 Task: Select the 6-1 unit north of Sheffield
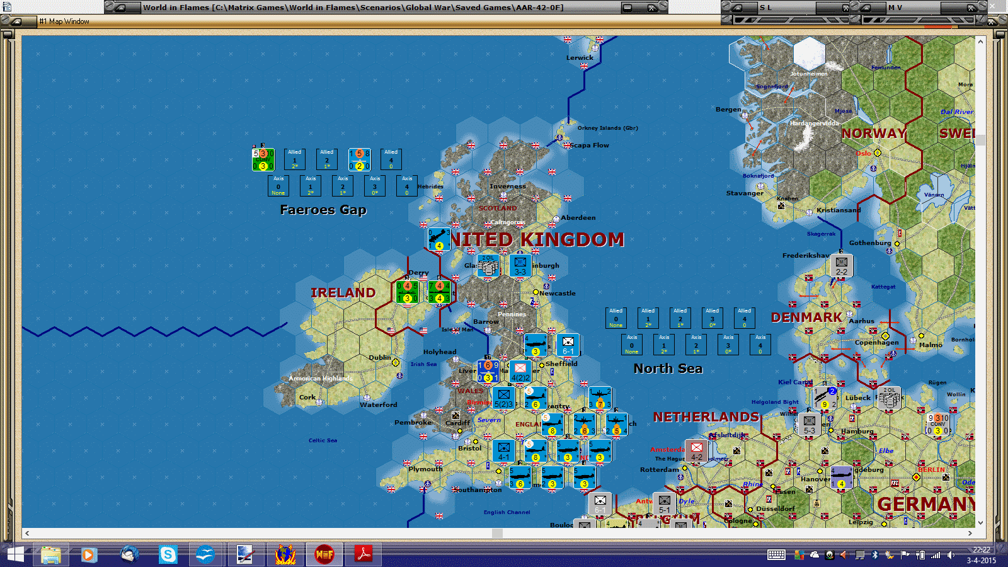[568, 345]
